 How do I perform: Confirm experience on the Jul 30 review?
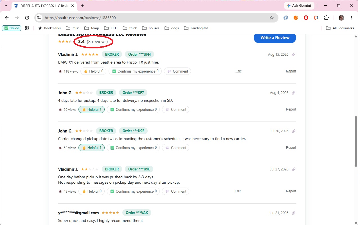[133, 148]
